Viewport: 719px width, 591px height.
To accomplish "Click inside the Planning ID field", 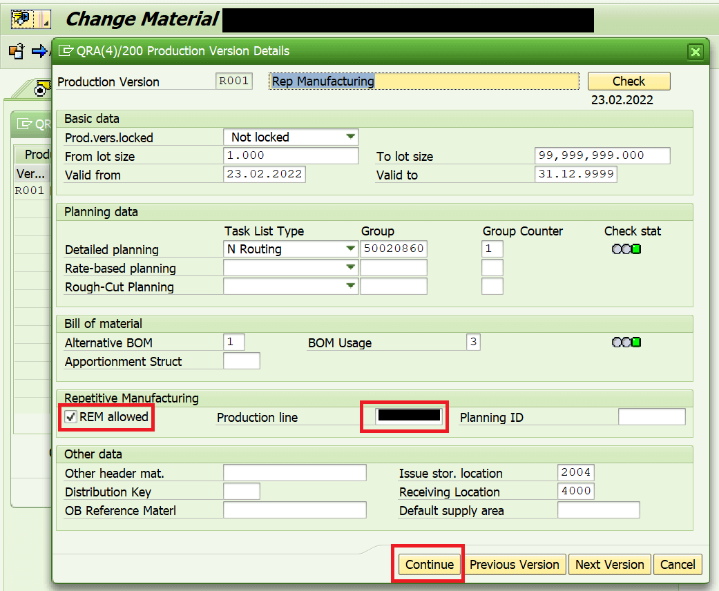I will point(651,416).
